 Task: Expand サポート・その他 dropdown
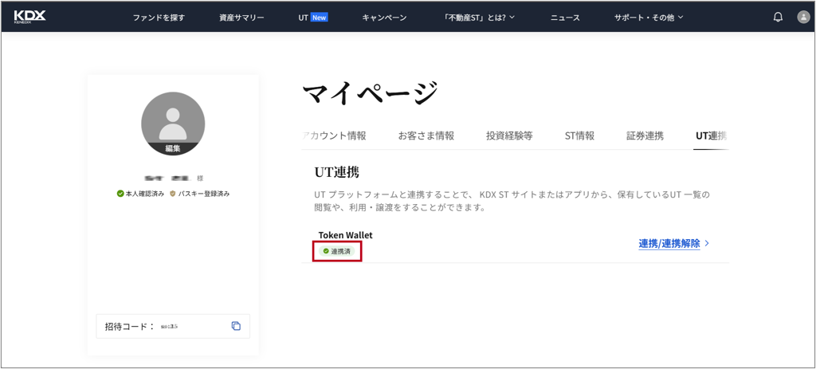649,18
